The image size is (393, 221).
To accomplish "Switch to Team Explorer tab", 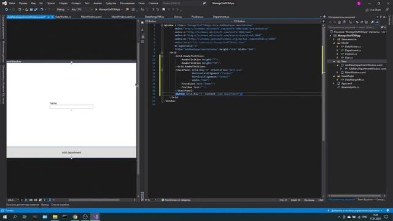I will [372, 200].
